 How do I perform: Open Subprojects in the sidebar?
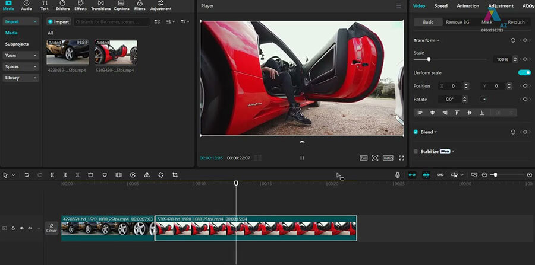click(x=17, y=44)
